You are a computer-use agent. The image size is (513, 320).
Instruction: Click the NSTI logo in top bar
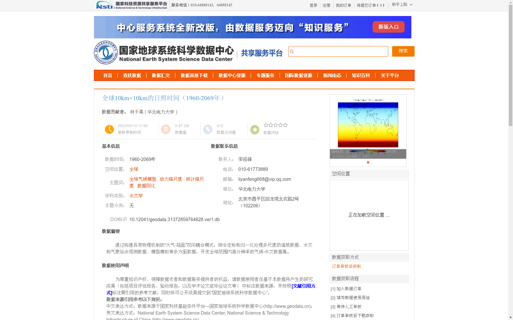click(x=131, y=5)
